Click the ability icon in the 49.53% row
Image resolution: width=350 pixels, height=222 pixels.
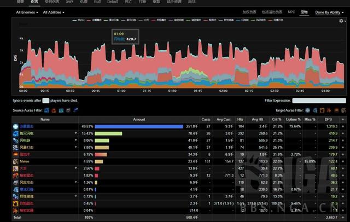(x=15, y=126)
